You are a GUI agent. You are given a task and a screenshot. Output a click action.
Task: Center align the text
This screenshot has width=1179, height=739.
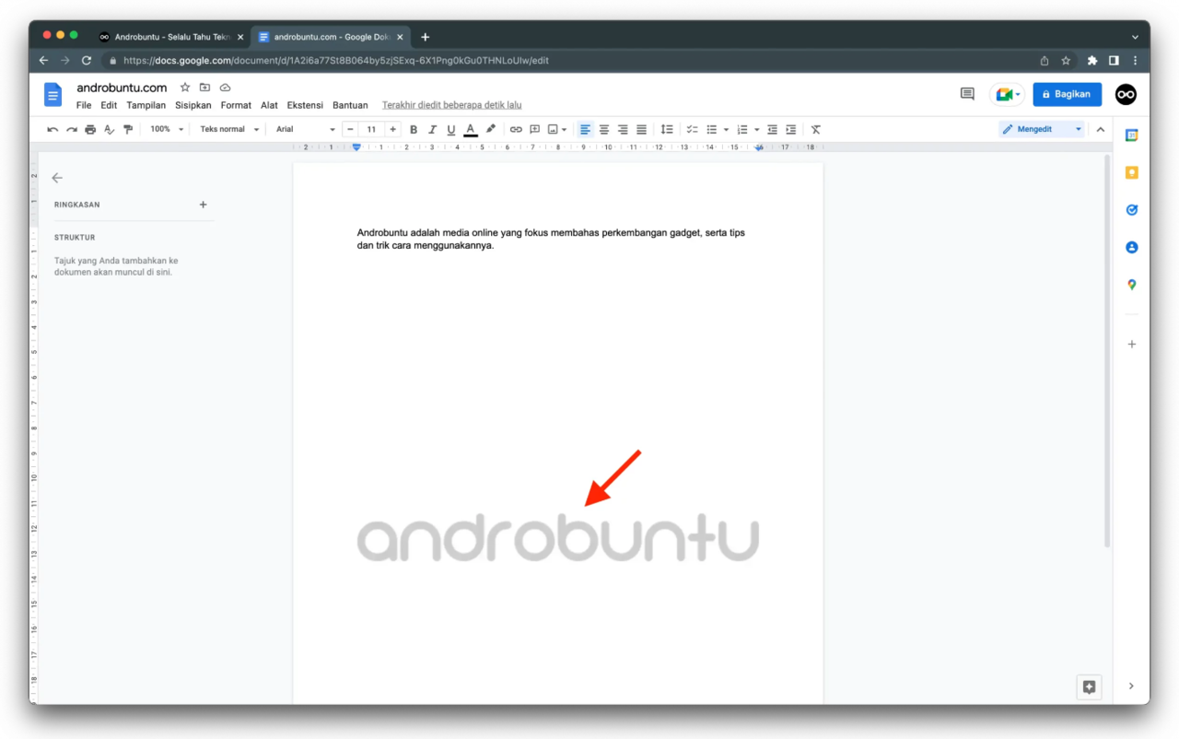coord(604,130)
